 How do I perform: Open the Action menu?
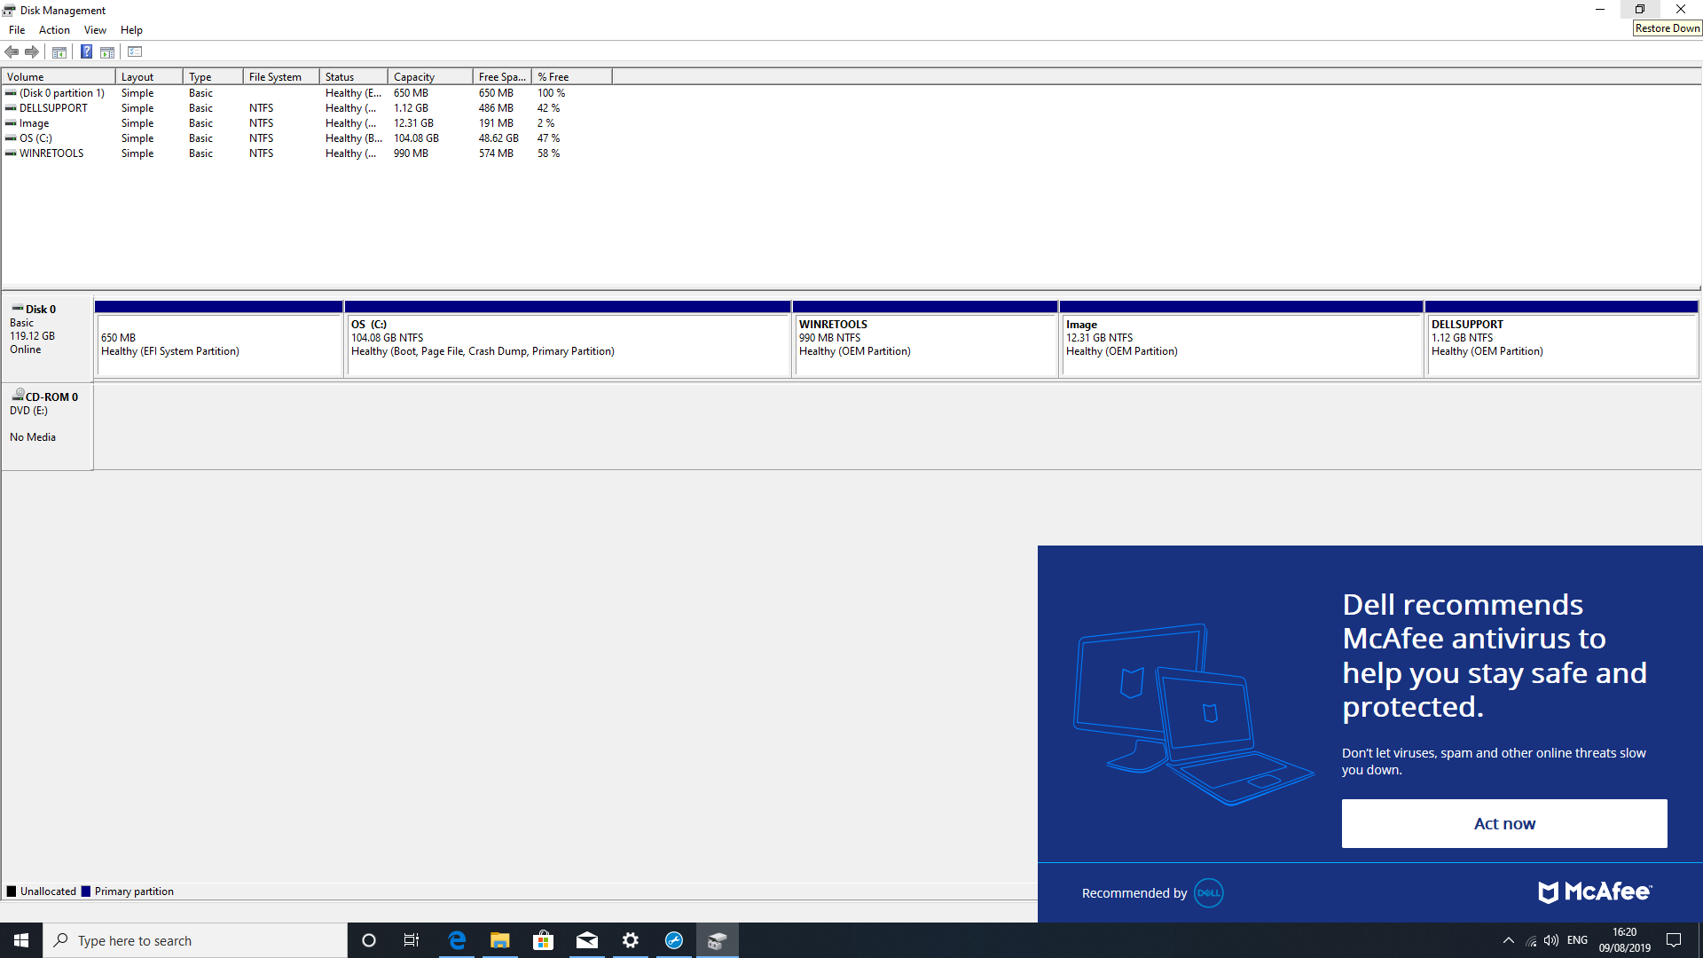[x=54, y=30]
